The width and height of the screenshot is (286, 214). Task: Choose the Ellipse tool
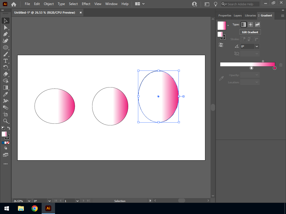[x=5, y=47]
